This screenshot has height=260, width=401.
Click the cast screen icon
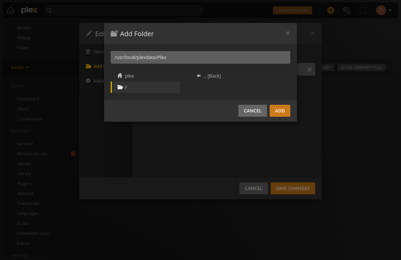pos(362,10)
